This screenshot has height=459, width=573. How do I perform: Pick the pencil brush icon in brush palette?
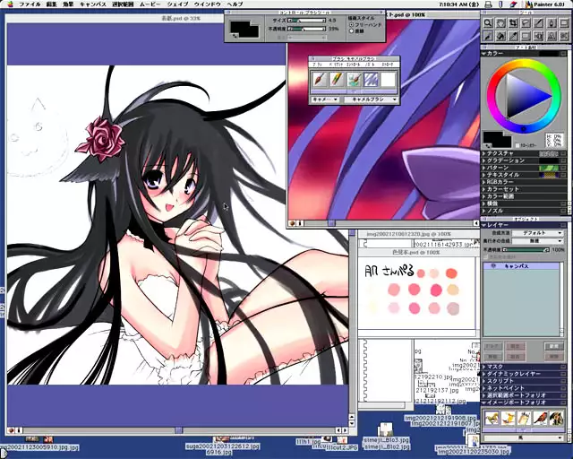coord(337,80)
